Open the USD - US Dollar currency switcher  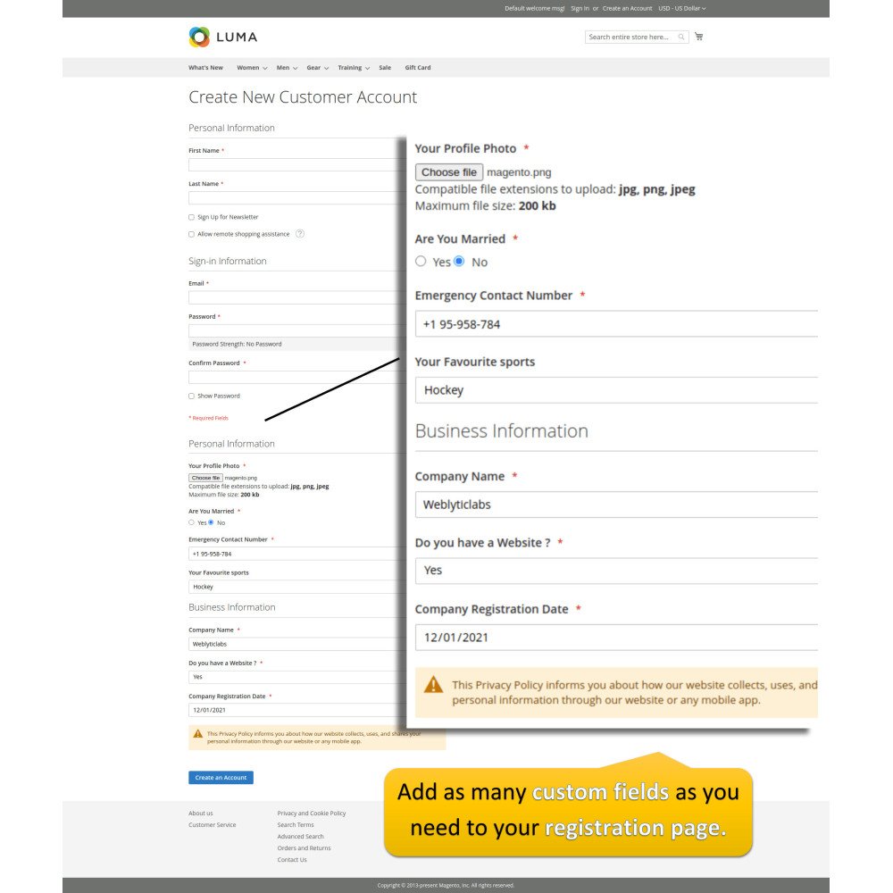click(681, 9)
